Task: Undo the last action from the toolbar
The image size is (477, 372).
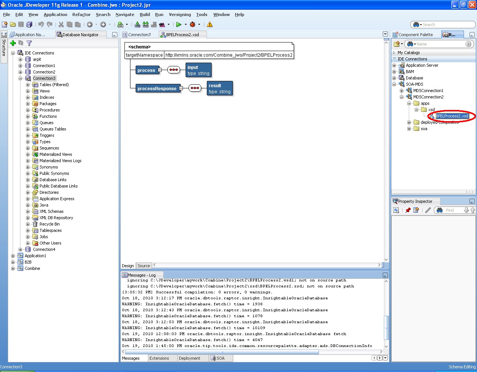Action: (x=41, y=24)
